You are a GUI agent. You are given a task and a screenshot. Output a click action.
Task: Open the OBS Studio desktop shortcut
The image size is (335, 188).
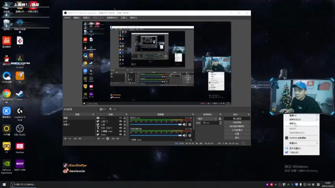point(20,130)
